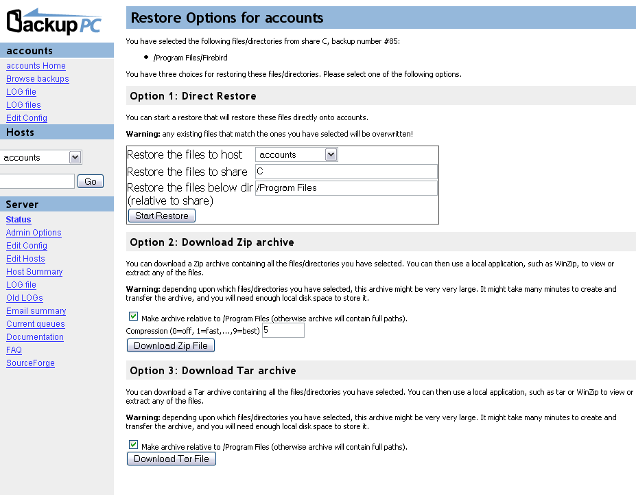
Task: Toggle Zip archive relative path checkbox
Action: (133, 316)
